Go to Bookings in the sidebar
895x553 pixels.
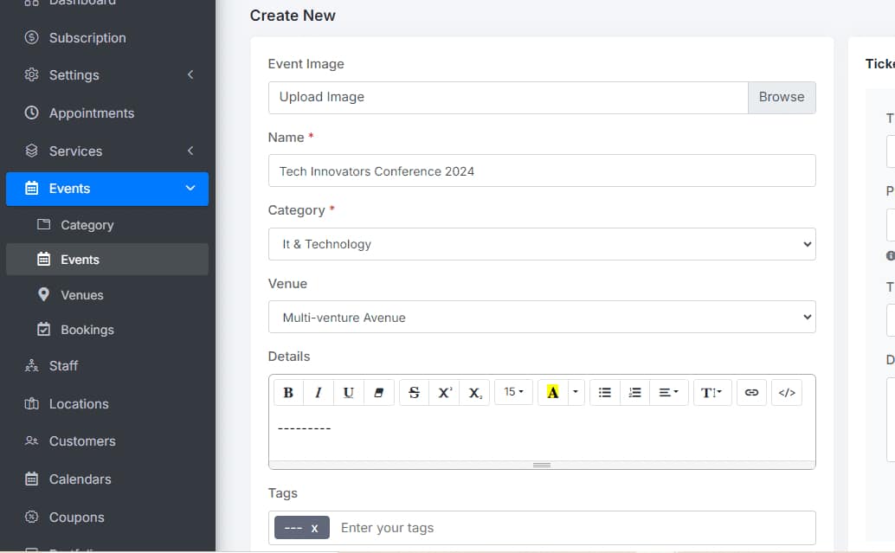[x=87, y=330]
